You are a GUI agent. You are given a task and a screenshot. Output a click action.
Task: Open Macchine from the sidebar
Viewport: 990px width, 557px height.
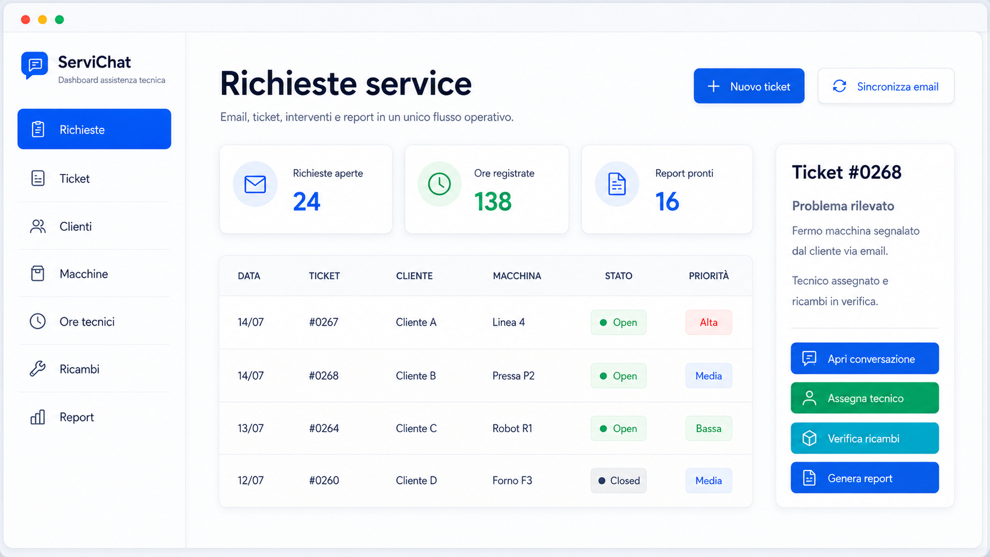point(94,273)
